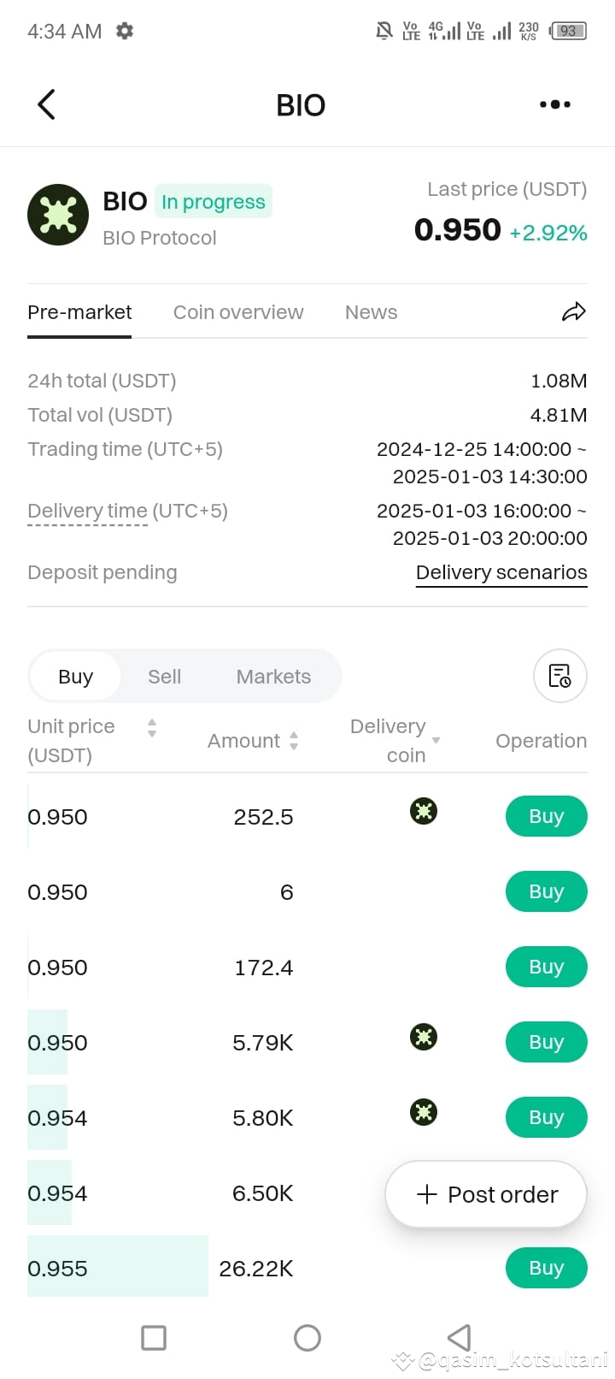Screen dimensions: 615x1379
Task: Tap the delivery coin icon in 5.79K row
Action: (424, 1037)
